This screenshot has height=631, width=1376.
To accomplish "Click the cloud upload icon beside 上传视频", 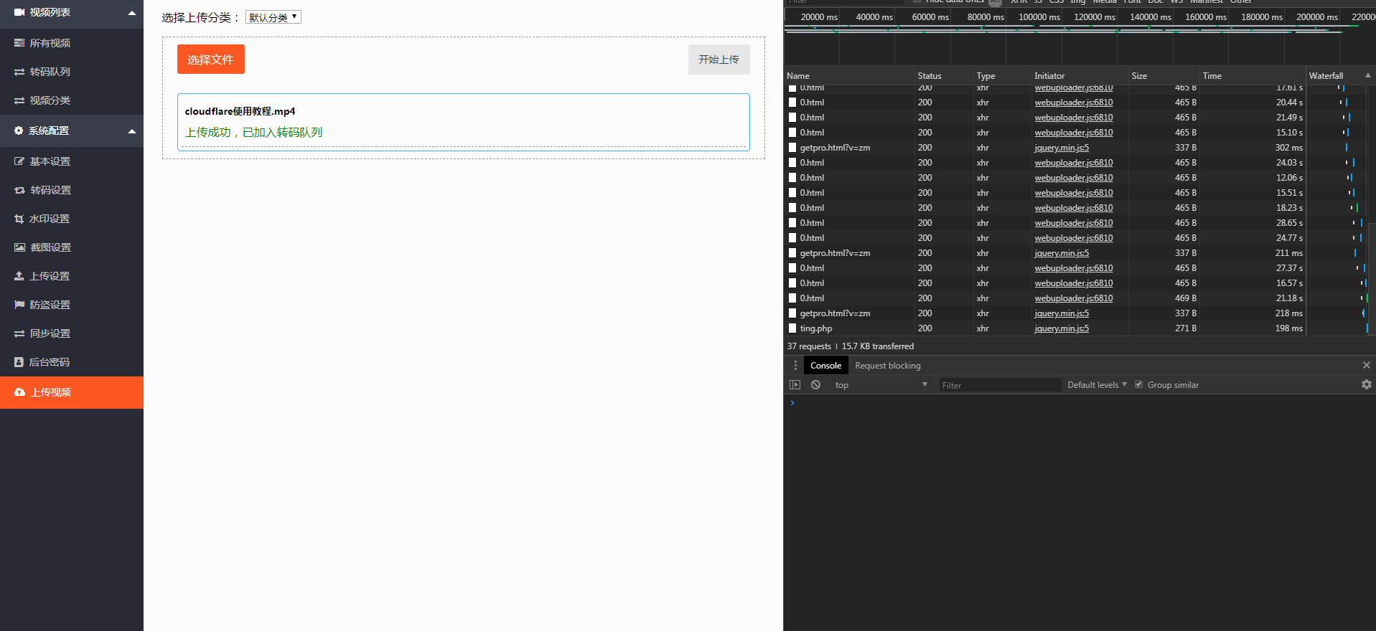I will [19, 392].
